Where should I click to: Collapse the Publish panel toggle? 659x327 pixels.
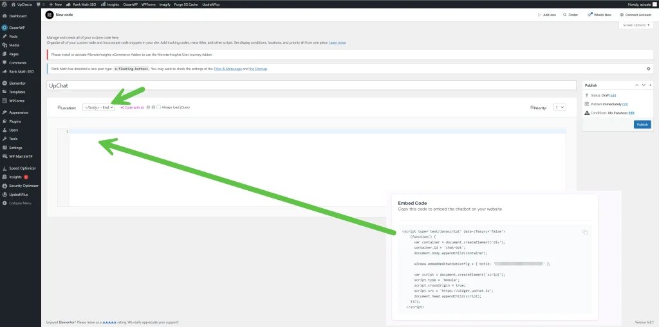[x=650, y=85]
